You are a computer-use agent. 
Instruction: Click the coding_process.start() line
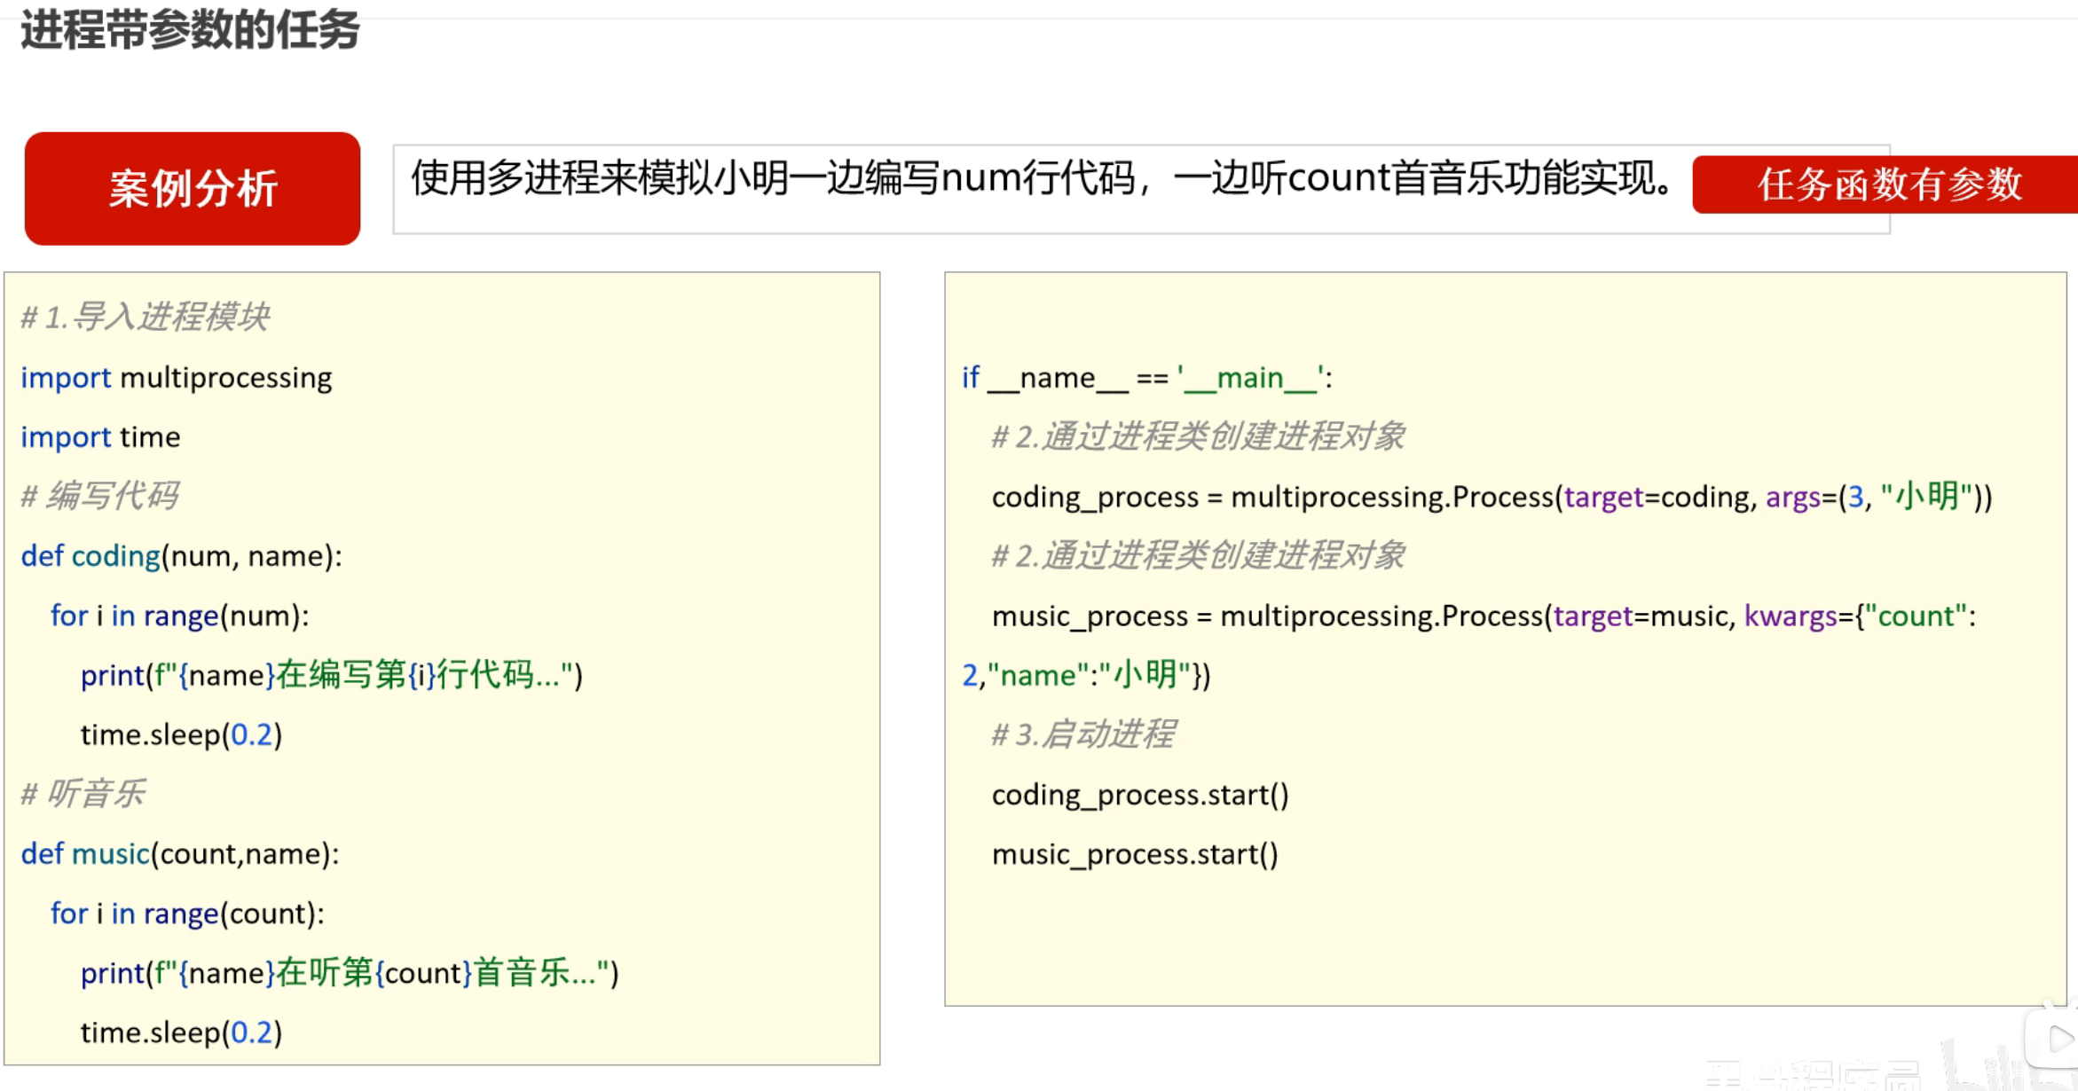tap(1139, 795)
